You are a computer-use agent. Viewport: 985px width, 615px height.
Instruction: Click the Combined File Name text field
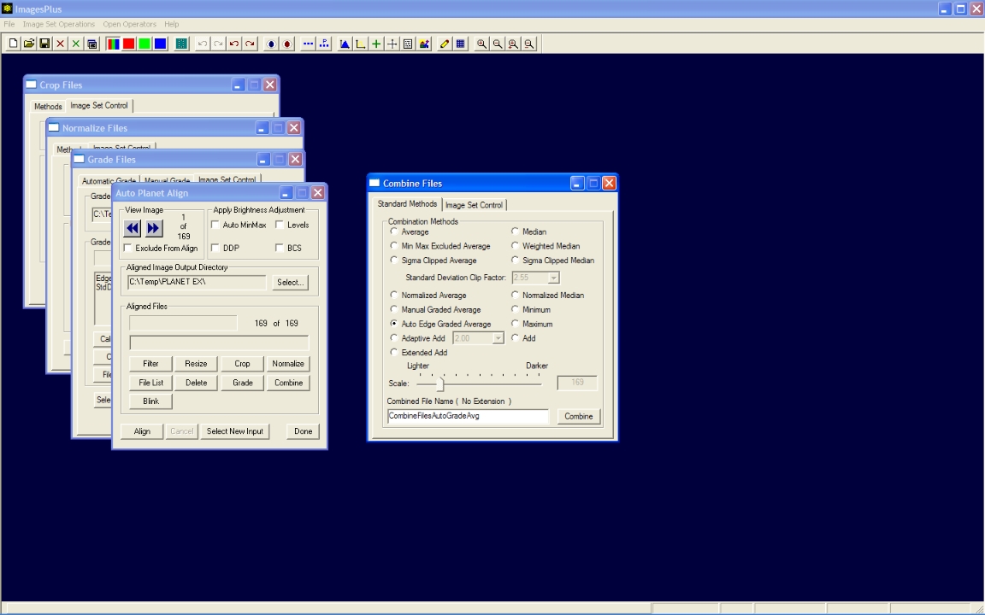click(468, 416)
